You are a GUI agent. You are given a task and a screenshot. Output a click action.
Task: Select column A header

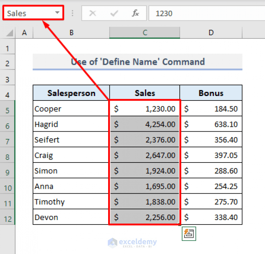point(24,33)
